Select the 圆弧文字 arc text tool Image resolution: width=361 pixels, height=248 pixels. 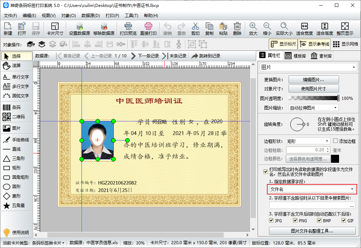16,96
